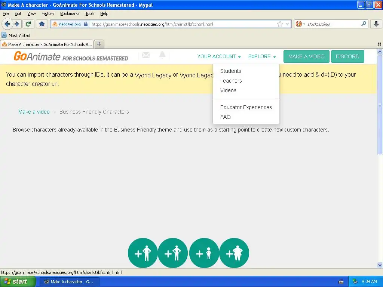Open the Downloads arrow icon
383x287 pixels.
(376, 24)
